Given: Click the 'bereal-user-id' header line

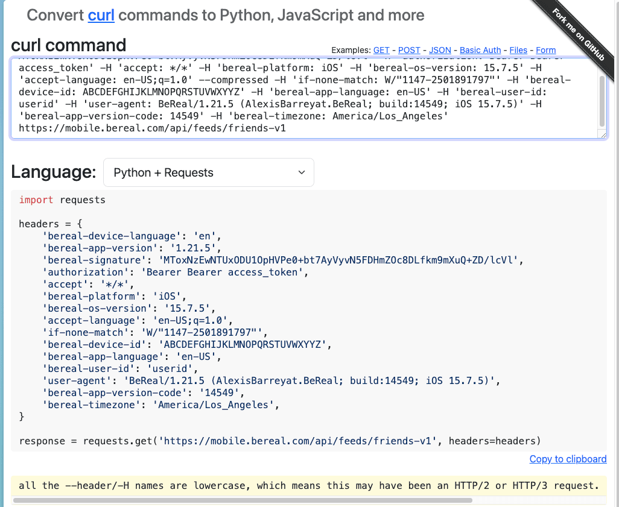Looking at the screenshot, I should pyautogui.click(x=121, y=369).
